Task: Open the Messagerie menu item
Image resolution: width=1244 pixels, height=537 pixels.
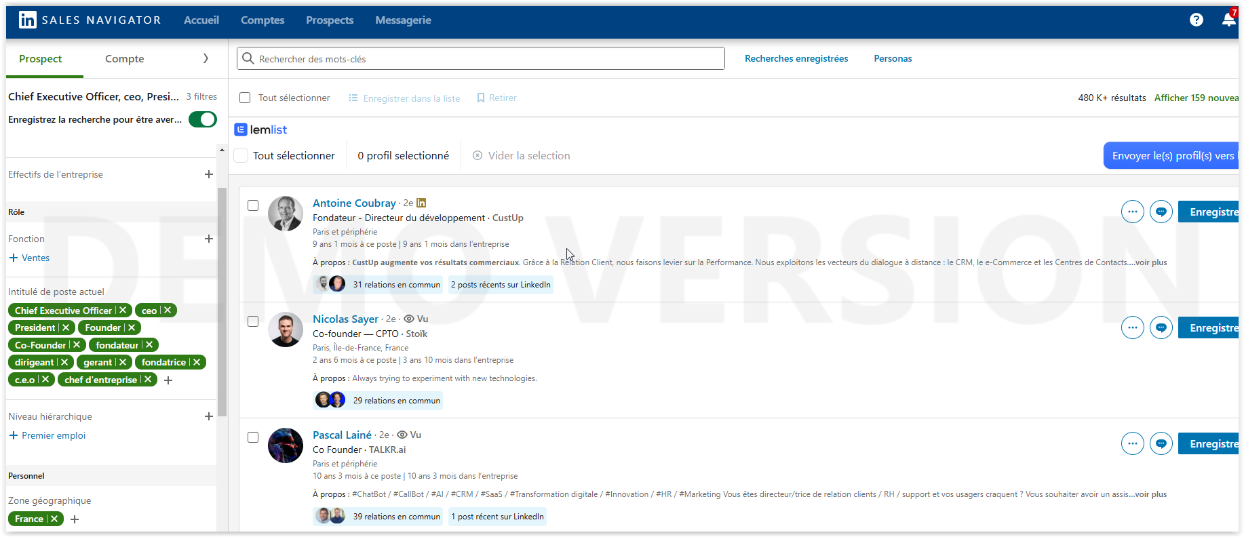Action: (403, 20)
